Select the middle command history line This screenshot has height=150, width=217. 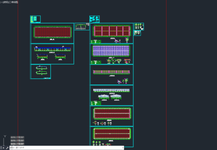[17, 141]
